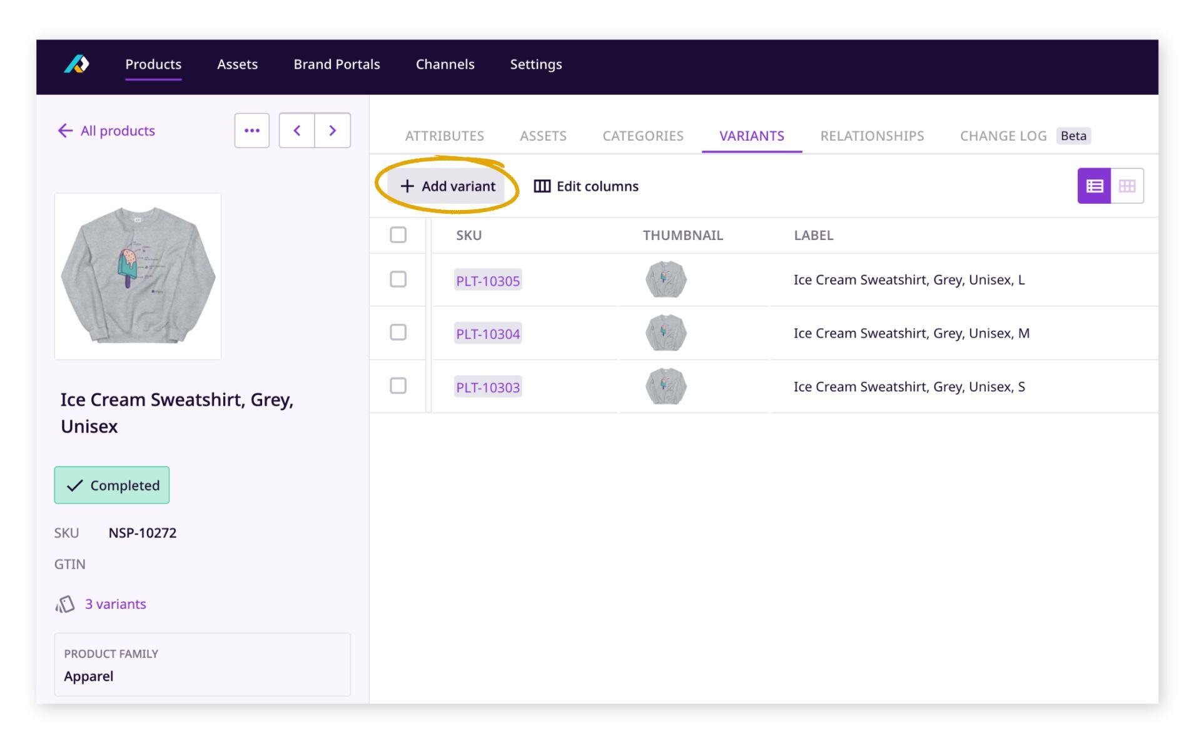Click the right chevron to view next product
This screenshot has width=1201, height=750.
point(332,130)
